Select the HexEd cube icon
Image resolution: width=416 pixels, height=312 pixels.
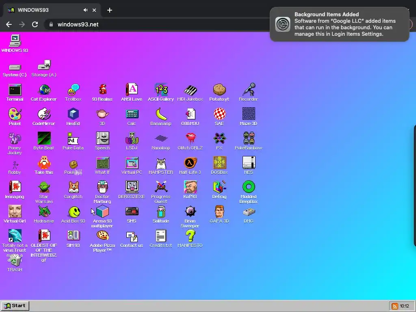73,114
